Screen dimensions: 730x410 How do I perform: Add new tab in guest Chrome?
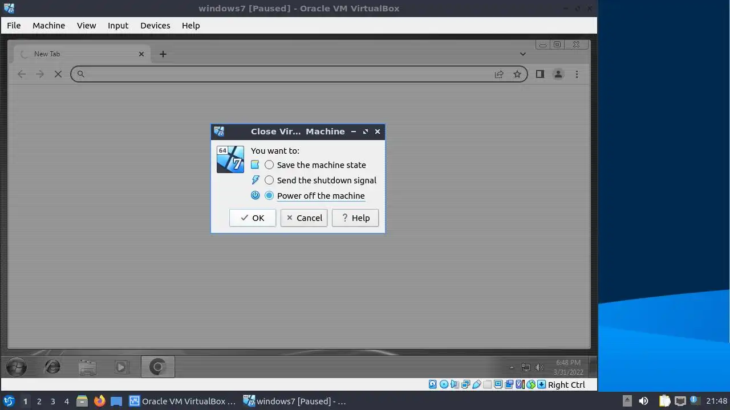(163, 54)
